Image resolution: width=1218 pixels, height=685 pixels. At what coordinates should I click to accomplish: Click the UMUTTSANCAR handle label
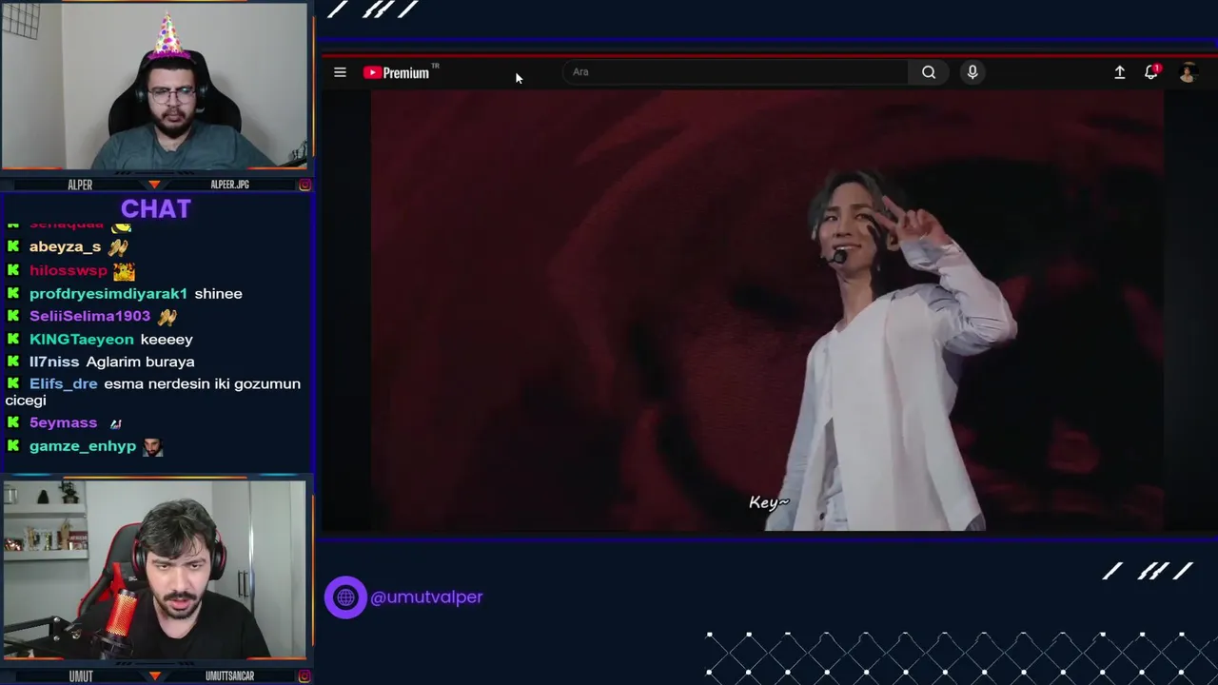[x=229, y=676]
